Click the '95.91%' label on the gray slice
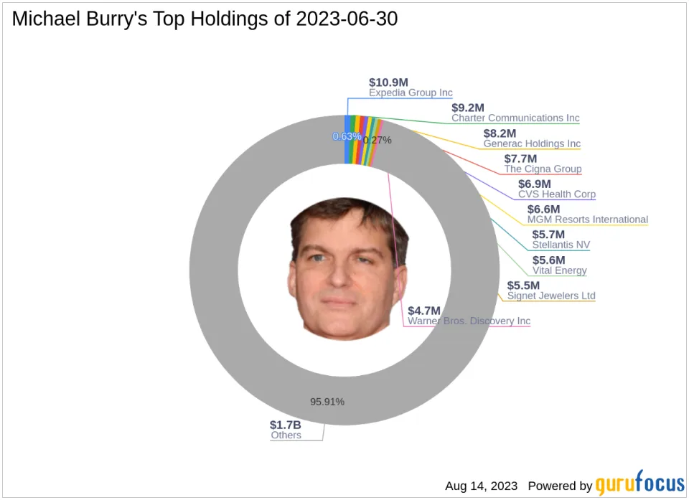The image size is (689, 500). [x=327, y=402]
